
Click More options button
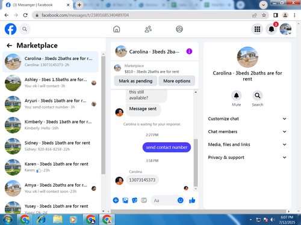point(177,81)
